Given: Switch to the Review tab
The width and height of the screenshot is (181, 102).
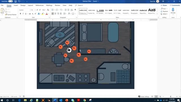Looking at the screenshot, I should pos(57,5).
